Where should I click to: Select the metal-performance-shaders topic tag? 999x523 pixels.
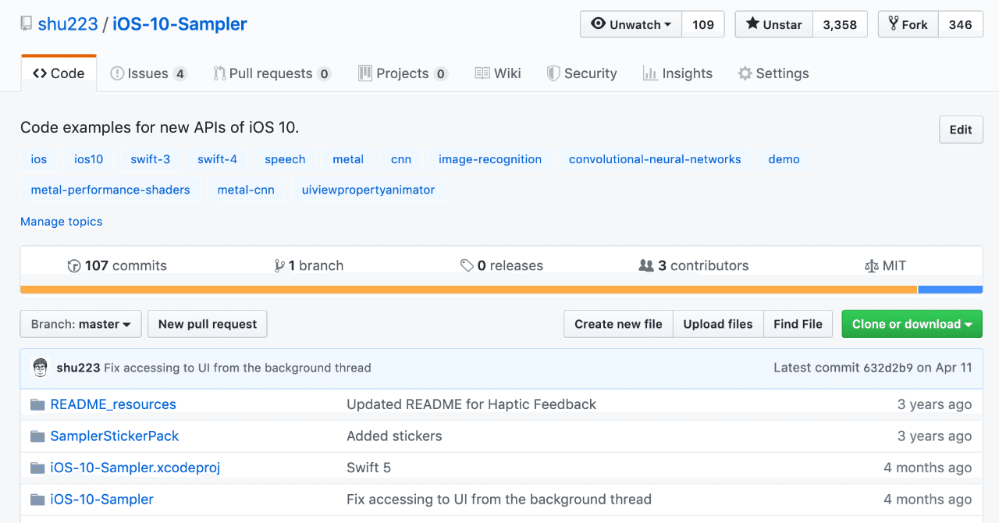coord(111,190)
